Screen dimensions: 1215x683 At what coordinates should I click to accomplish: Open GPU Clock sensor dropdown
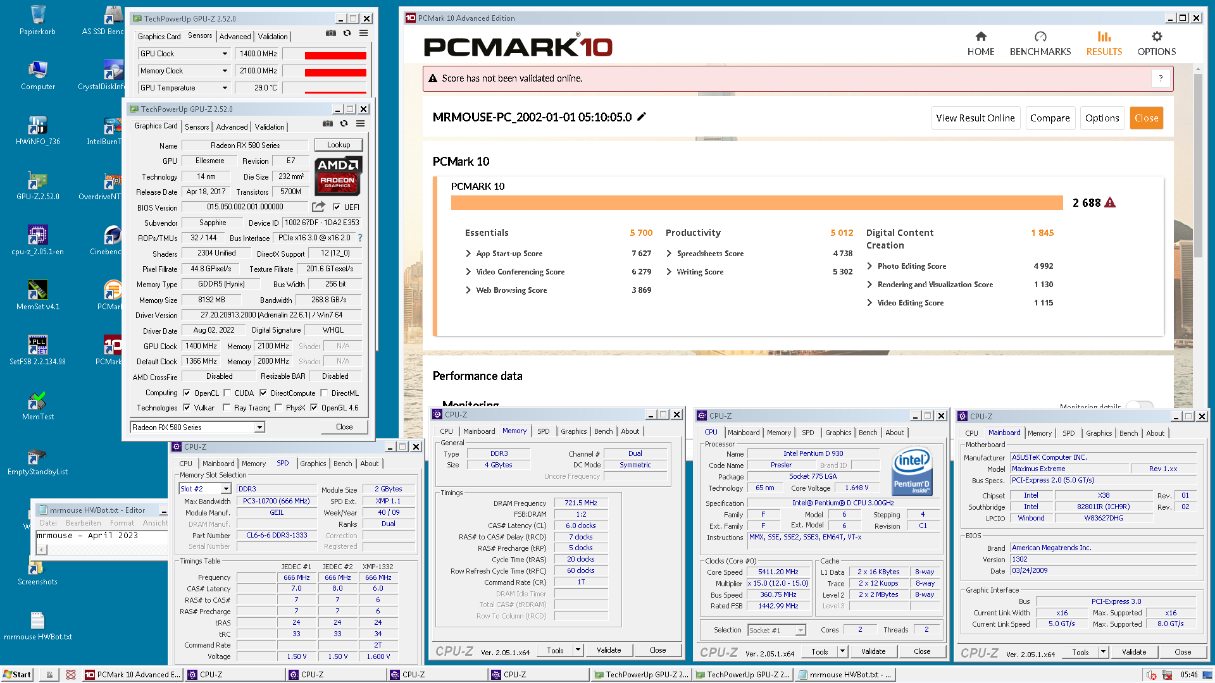[225, 54]
